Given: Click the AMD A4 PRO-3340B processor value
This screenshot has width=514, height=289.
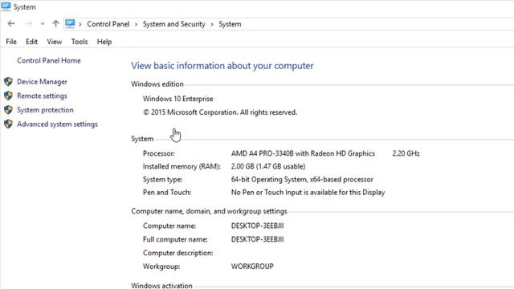Looking at the screenshot, I should coord(303,153).
